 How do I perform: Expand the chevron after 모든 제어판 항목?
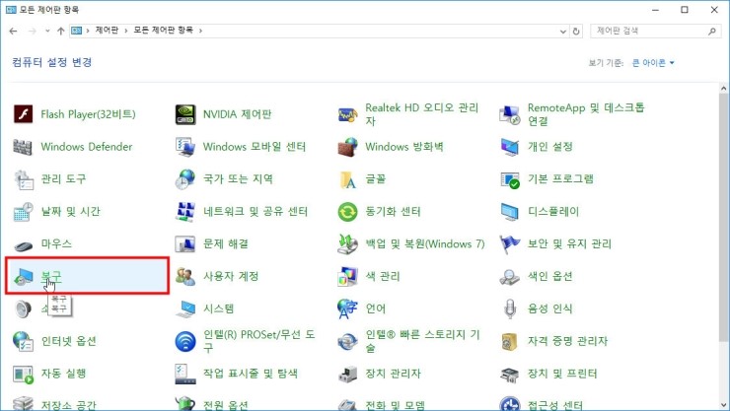point(200,31)
